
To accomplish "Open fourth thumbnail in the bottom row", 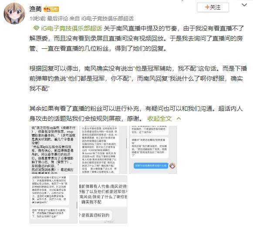I will tap(54, 200).
